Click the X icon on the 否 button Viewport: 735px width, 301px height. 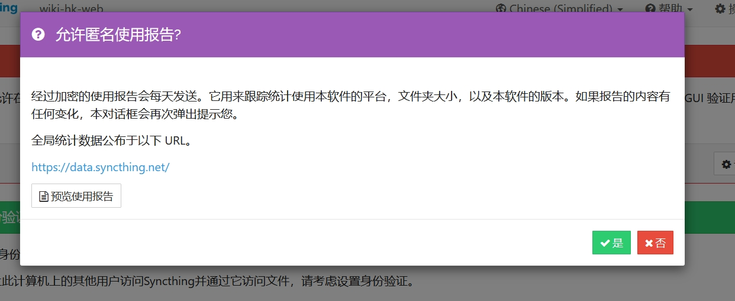(649, 243)
